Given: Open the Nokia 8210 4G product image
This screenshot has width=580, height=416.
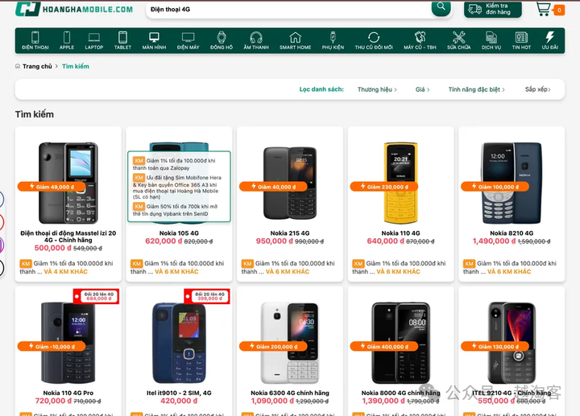Looking at the screenshot, I should click(512, 183).
